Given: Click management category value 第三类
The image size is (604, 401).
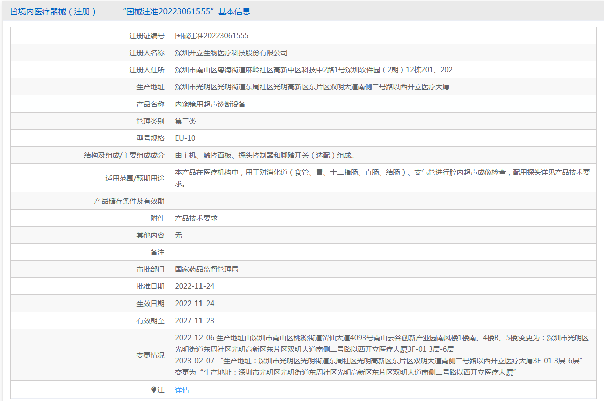Looking at the screenshot, I should 185,121.
